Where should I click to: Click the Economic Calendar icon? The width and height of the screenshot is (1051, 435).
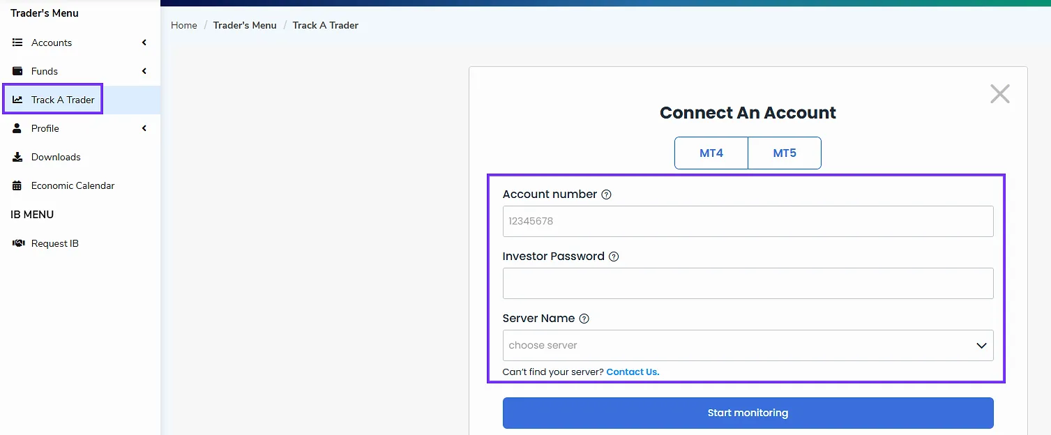17,185
